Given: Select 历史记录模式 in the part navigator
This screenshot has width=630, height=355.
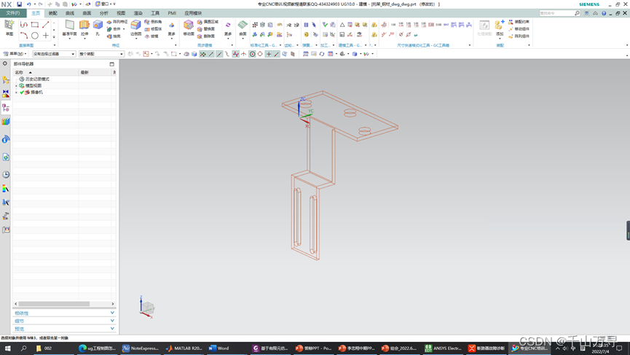Looking at the screenshot, I should 37,79.
